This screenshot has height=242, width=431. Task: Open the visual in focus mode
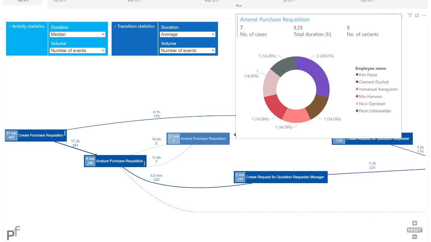tap(417, 15)
